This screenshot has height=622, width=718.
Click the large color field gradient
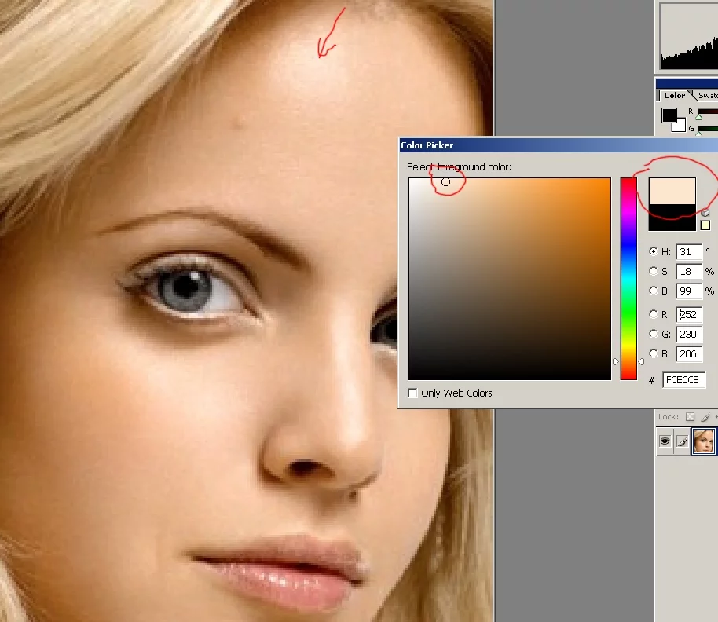click(x=510, y=279)
